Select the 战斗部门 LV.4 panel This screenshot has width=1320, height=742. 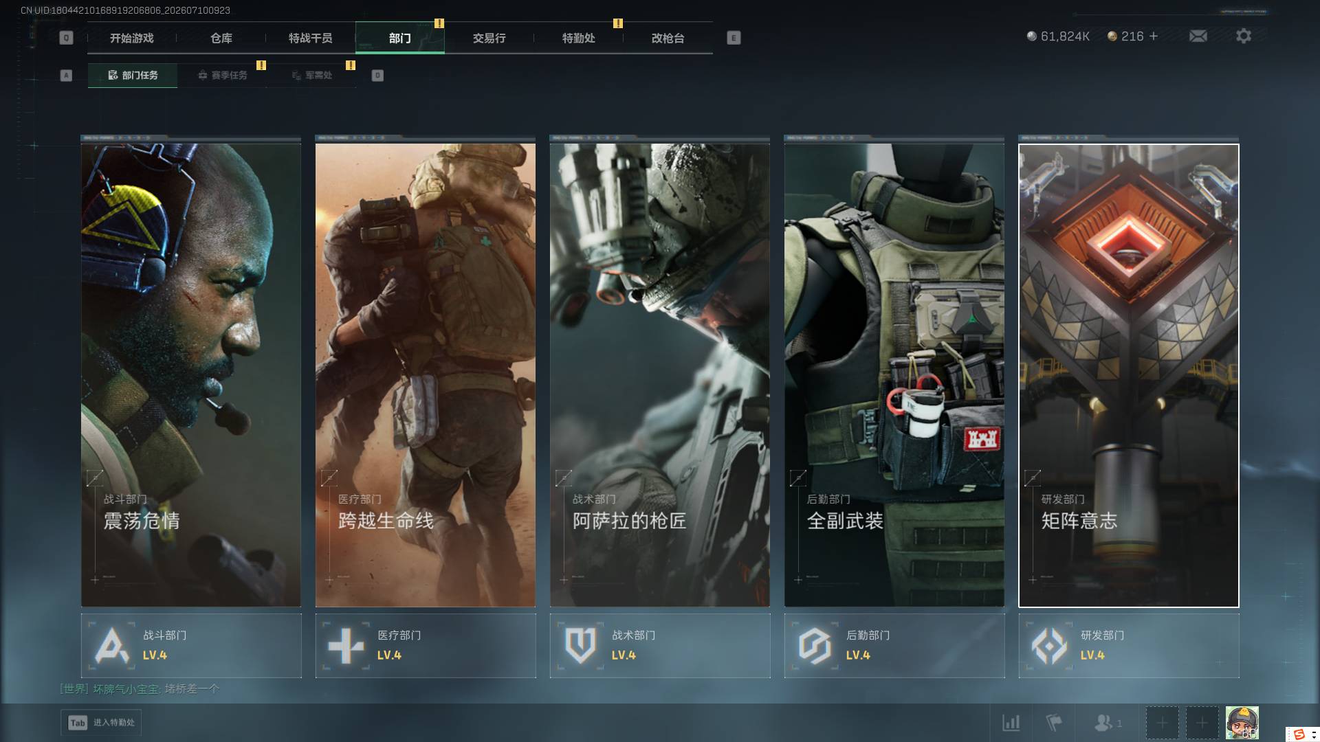tap(191, 646)
